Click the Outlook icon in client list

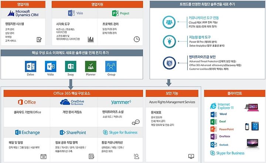pos(214,145)
